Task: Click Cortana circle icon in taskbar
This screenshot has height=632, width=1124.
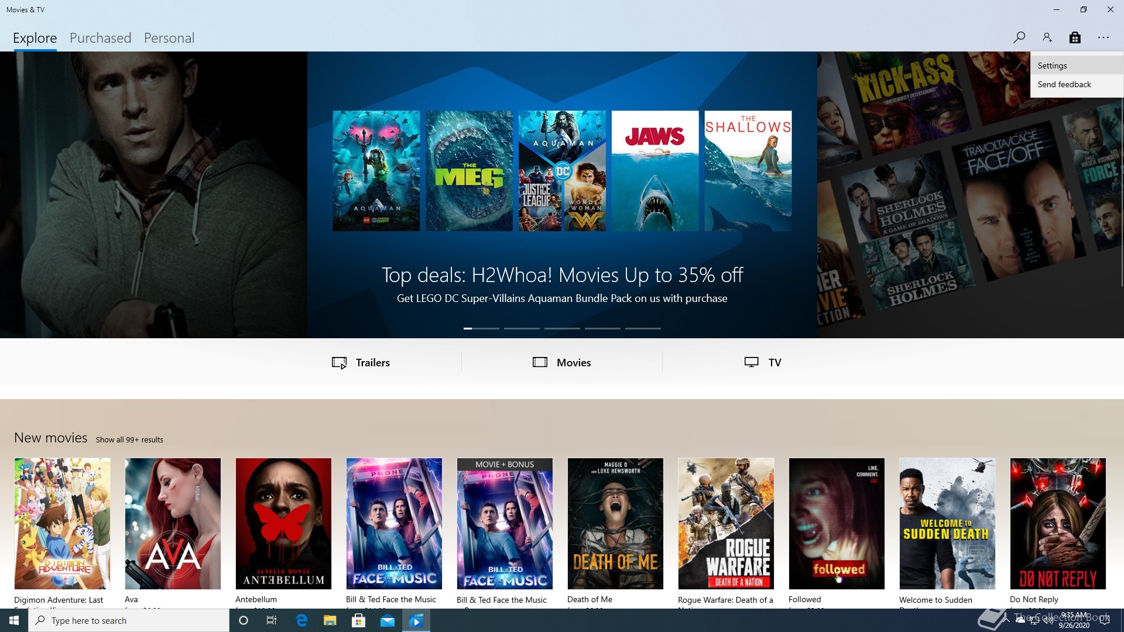Action: [x=244, y=620]
